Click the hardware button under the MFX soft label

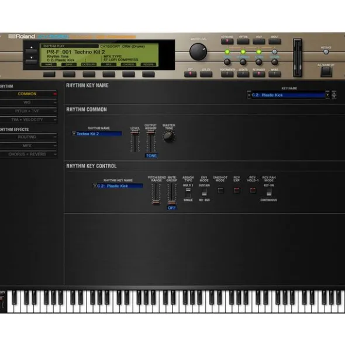[109, 74]
